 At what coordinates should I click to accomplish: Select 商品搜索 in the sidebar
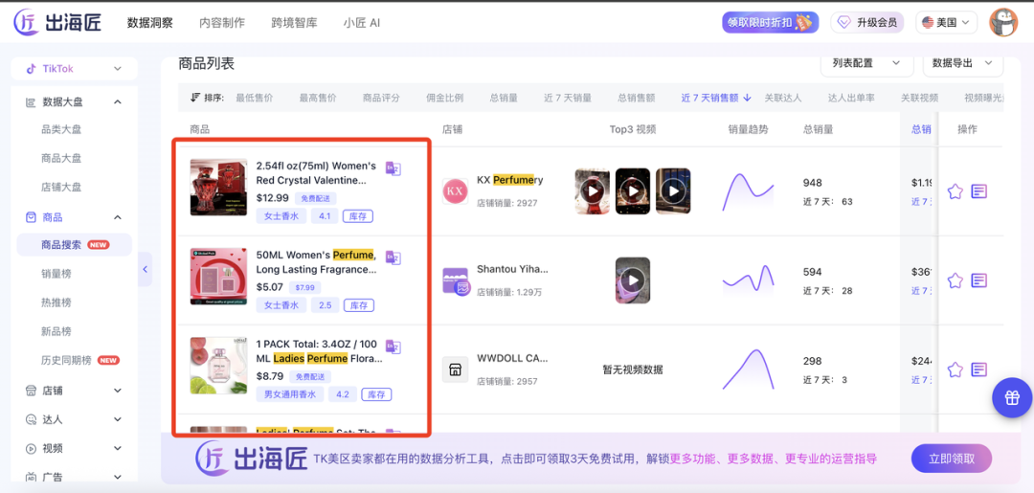pyautogui.click(x=74, y=244)
